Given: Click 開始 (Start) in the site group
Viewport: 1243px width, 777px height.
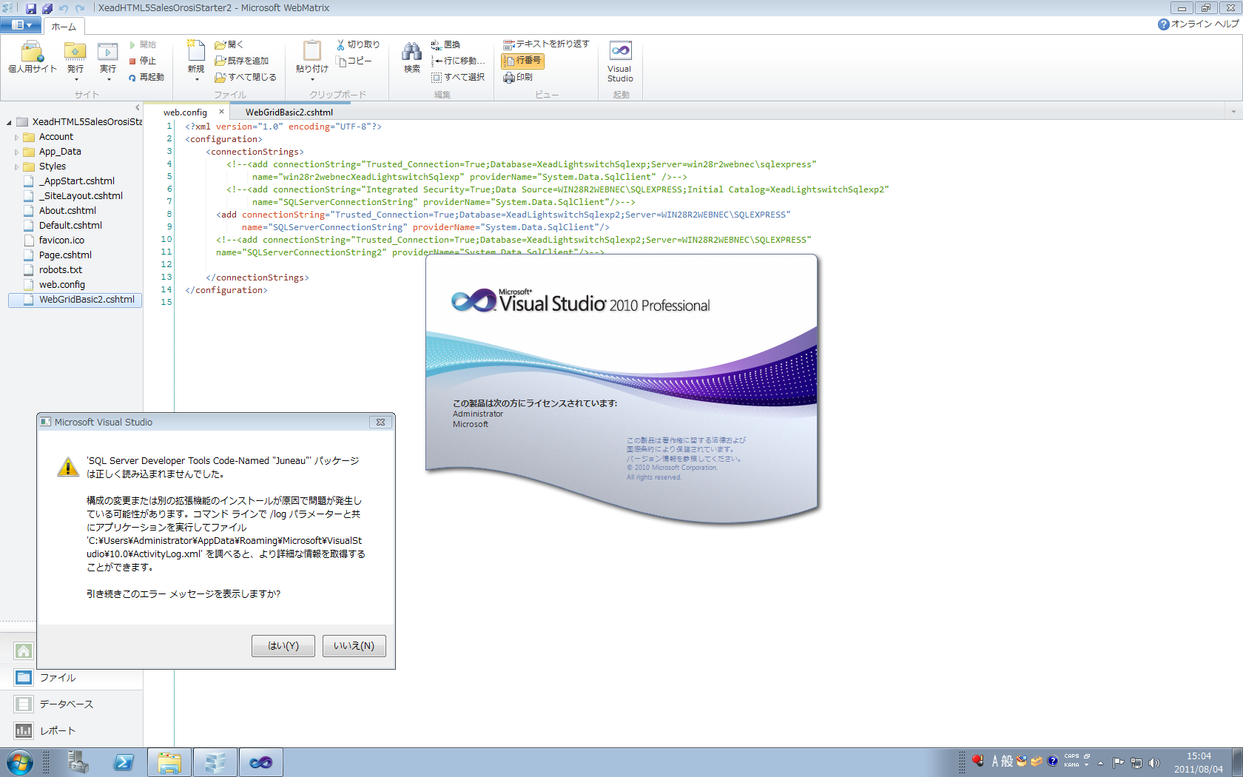Looking at the screenshot, I should [143, 44].
